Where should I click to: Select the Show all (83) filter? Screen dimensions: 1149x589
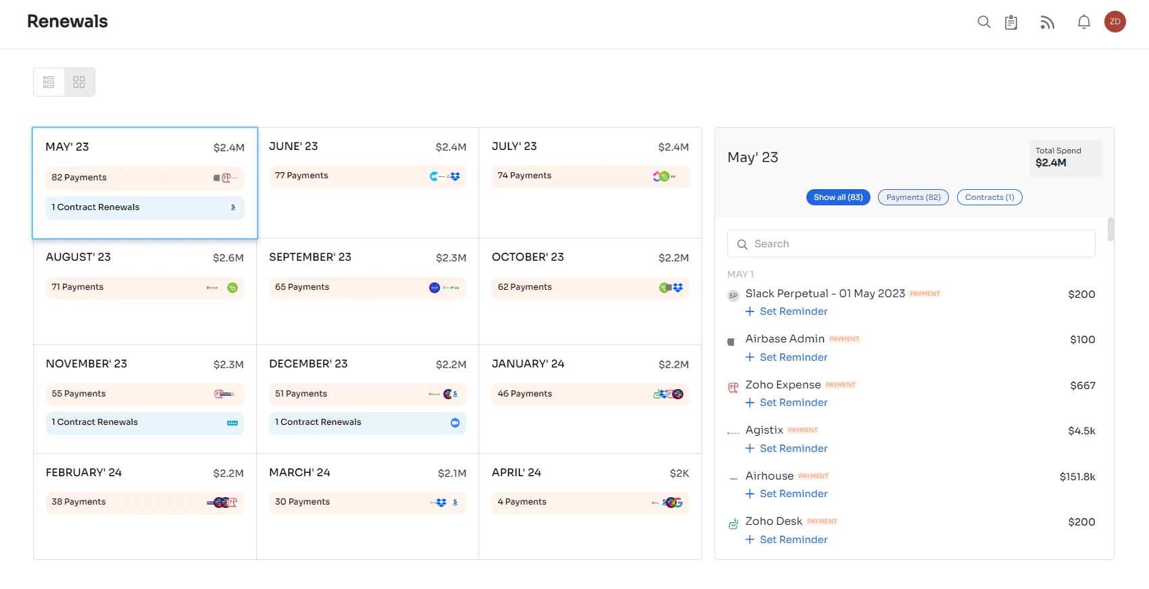click(838, 197)
